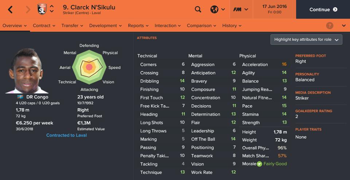Go back with the left arrow icon
Viewport: 350px width, 180px height.
point(10,9)
